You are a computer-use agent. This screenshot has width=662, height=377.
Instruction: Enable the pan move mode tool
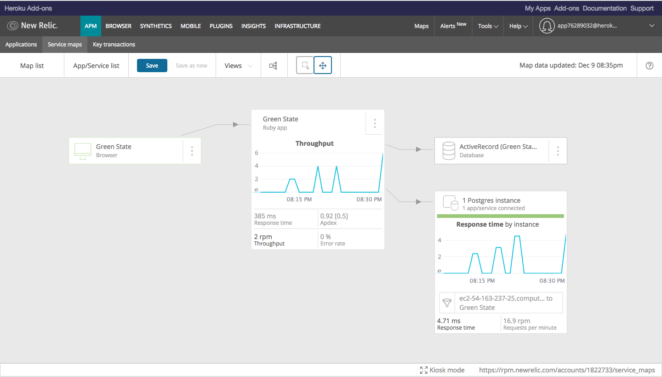tap(323, 65)
